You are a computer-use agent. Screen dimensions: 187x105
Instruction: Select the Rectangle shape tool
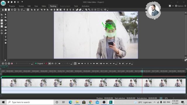click(x=6, y=27)
